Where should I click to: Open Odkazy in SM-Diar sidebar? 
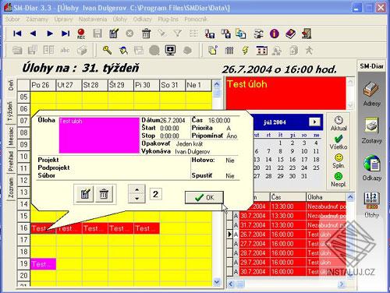tap(372, 168)
